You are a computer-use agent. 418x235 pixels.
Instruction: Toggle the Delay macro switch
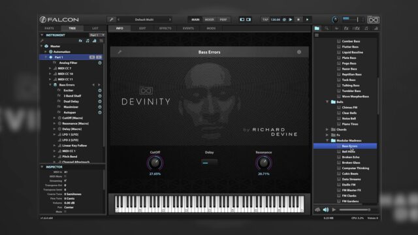coord(209,163)
